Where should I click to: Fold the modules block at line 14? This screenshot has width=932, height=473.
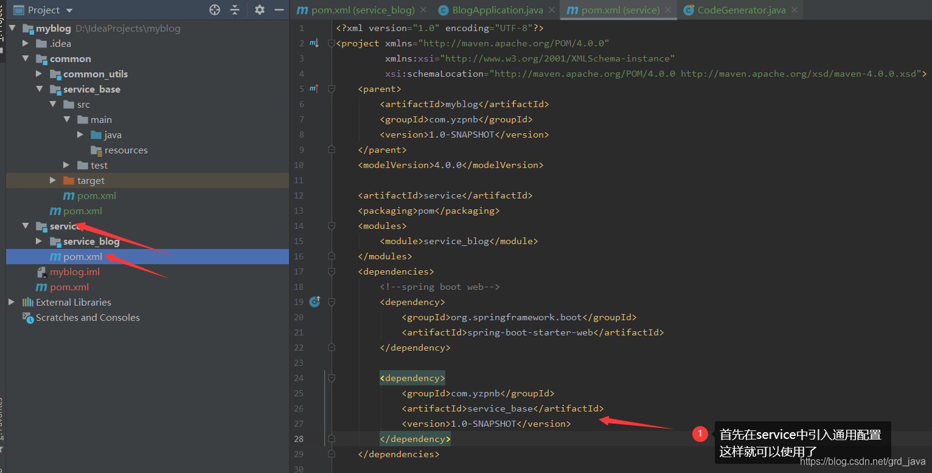pos(332,226)
